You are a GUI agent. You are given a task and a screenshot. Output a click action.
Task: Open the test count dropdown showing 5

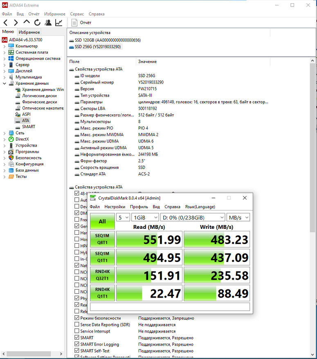point(123,217)
